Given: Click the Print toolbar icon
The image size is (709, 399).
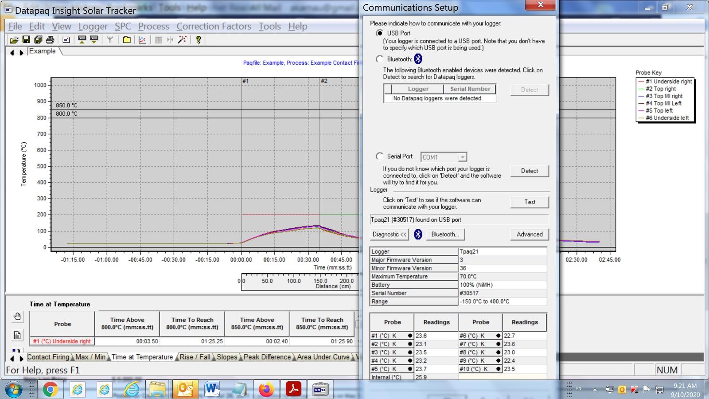Looking at the screenshot, I should coord(50,40).
